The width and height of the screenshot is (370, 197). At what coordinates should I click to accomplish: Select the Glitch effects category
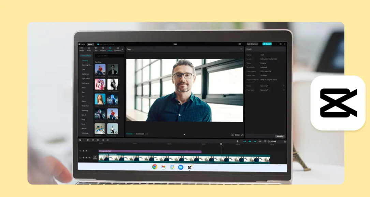84,101
